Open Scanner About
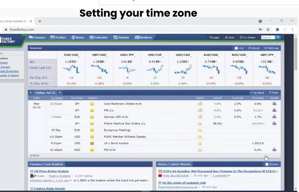 [x=254, y=48]
